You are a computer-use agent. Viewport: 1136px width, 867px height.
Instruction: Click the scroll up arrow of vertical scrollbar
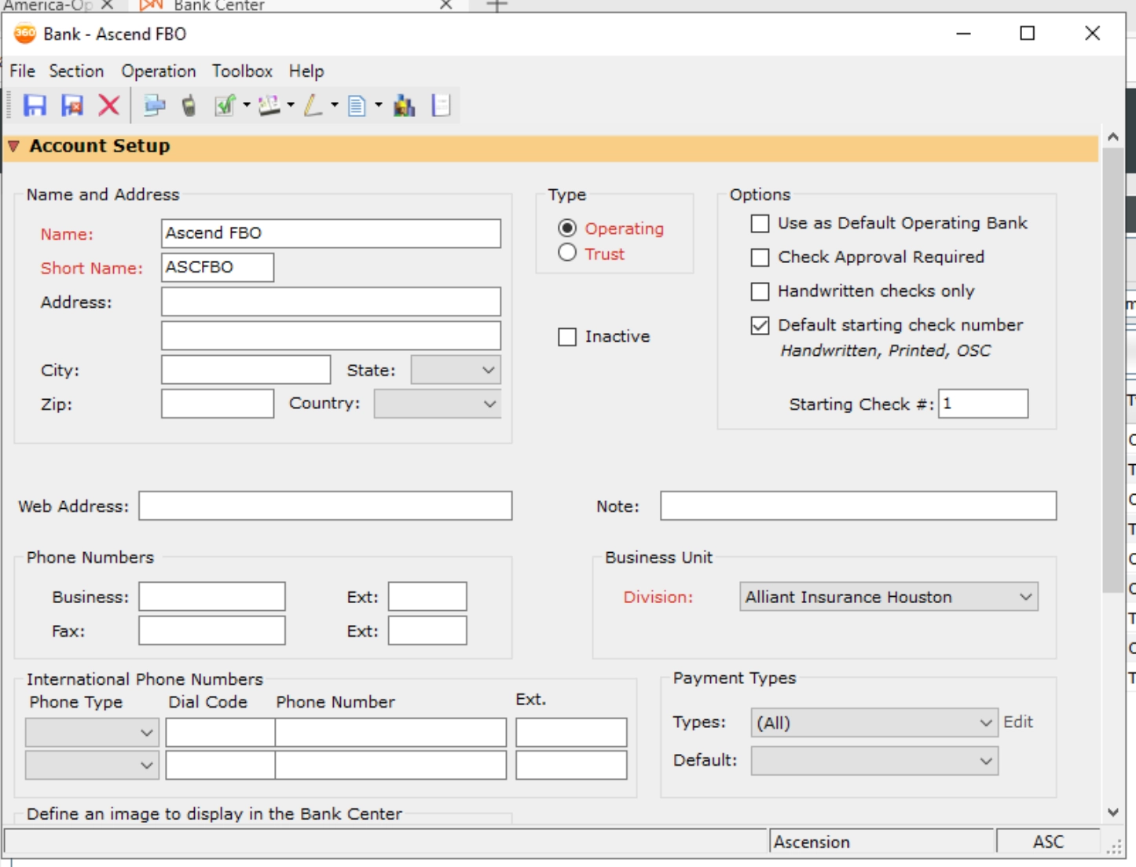pyautogui.click(x=1112, y=137)
